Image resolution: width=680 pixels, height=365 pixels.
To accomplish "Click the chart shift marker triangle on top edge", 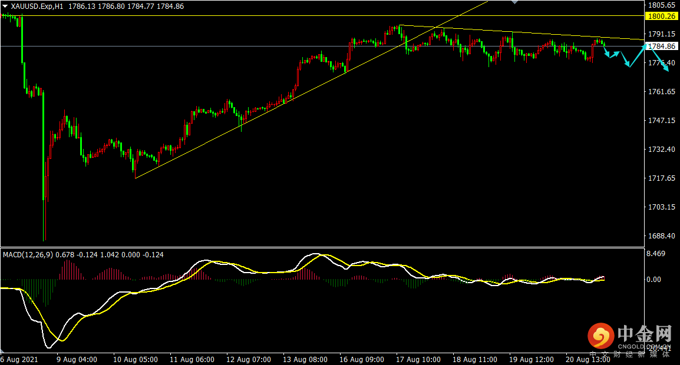I will tap(514, 2).
